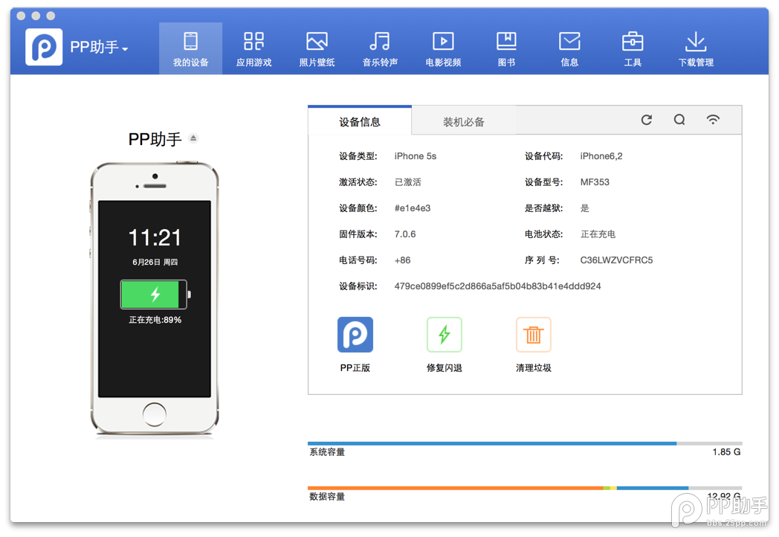Image resolution: width=779 pixels, height=537 pixels.
Task: Click the firmware version 7.0.6
Action: 405,234
